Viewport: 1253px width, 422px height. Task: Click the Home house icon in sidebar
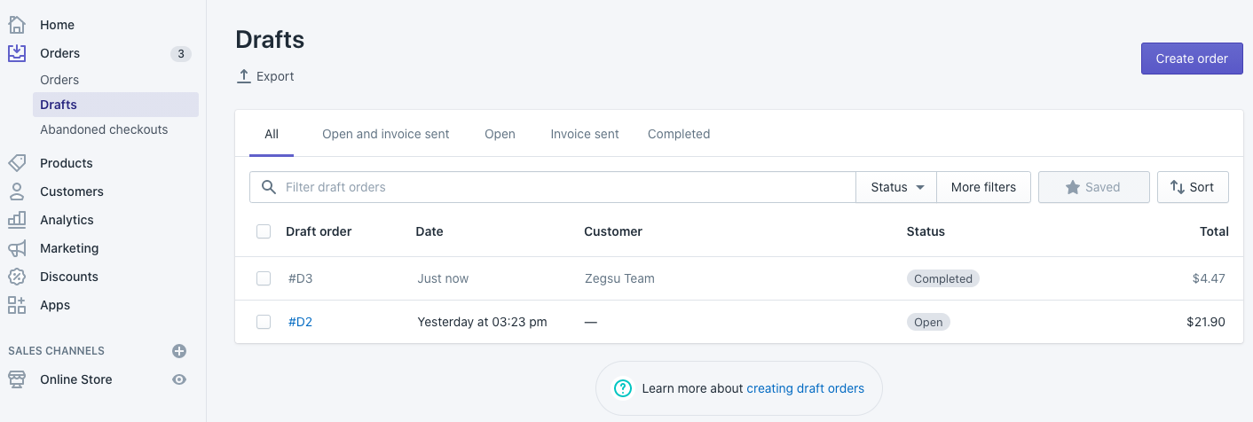17,25
